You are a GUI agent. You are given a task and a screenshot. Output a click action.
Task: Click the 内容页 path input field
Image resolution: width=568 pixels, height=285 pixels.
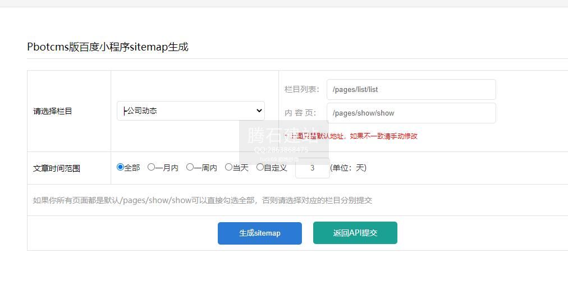point(411,113)
